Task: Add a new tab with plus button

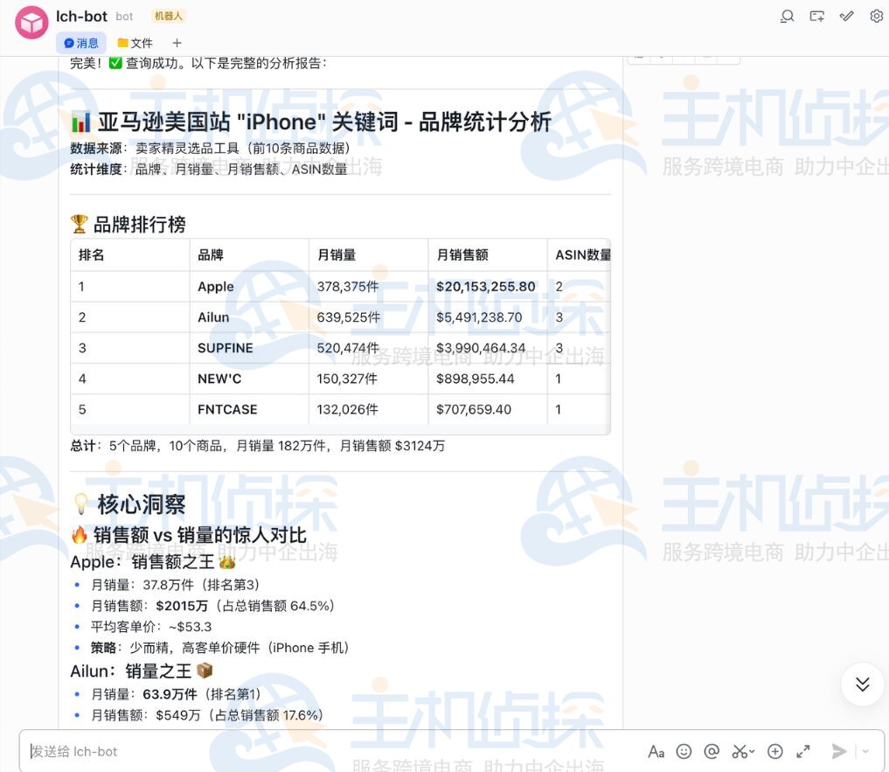Action: pos(177,43)
